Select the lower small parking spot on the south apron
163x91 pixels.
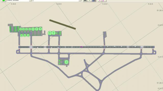click(59, 63)
